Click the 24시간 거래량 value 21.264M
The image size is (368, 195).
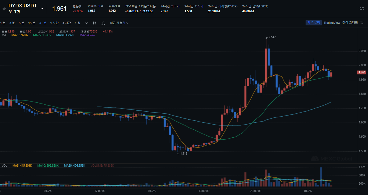(214, 11)
